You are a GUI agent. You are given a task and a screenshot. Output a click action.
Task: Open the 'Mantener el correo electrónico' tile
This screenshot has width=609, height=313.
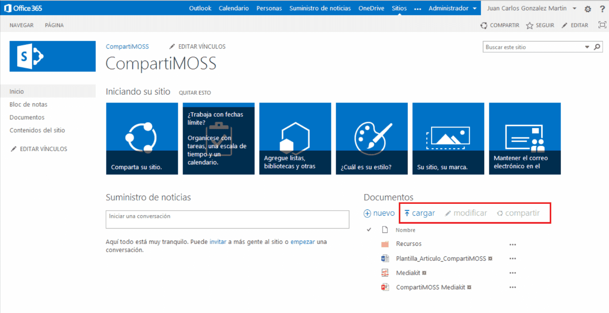point(525,138)
